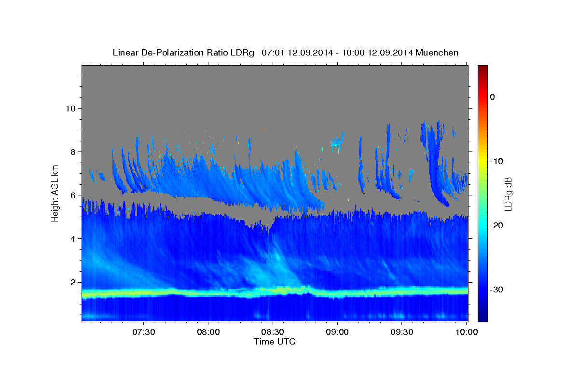Click the dark blue bottom of the colorbar

coord(482,317)
